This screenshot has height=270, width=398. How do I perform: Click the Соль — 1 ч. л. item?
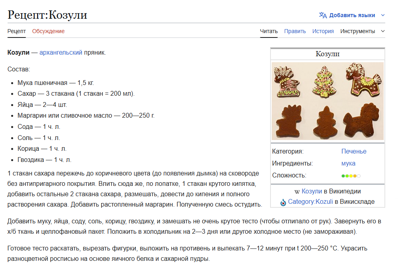[39, 138]
